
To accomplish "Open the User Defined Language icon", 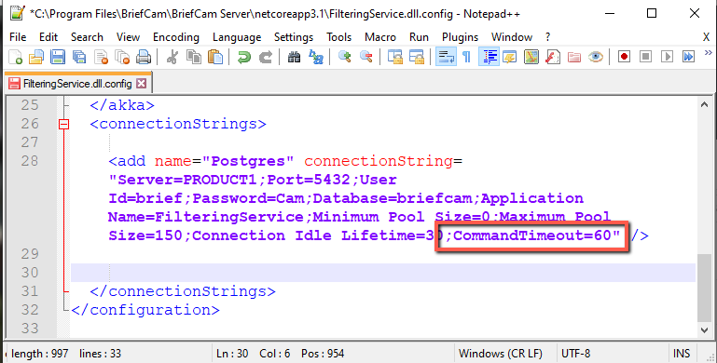I will coord(509,57).
